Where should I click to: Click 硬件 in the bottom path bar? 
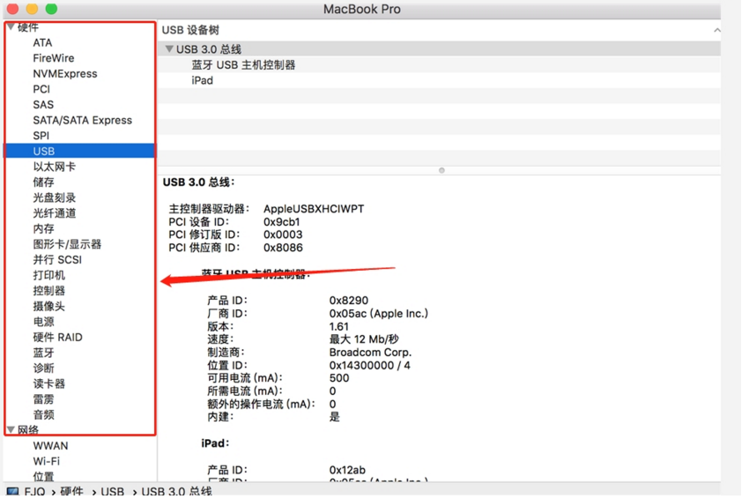point(71,492)
